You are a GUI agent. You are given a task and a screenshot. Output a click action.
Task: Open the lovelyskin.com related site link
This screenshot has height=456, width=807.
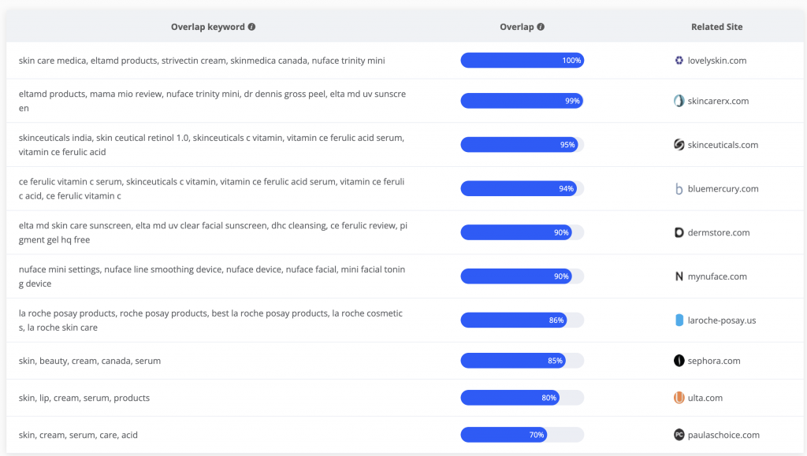pos(717,61)
